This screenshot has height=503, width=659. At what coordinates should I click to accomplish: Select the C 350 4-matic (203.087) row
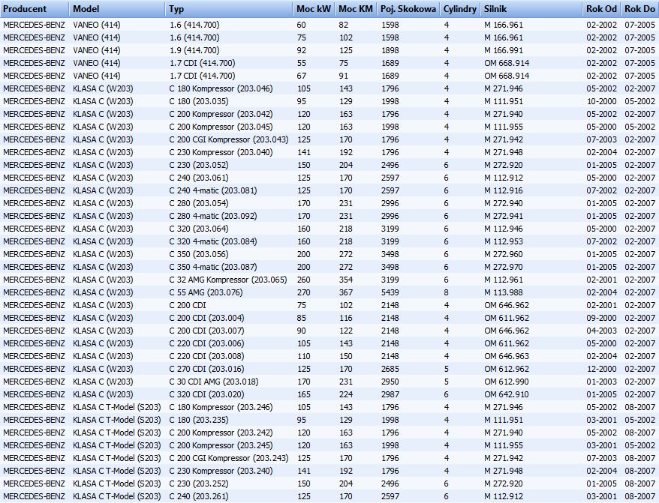coord(329,267)
